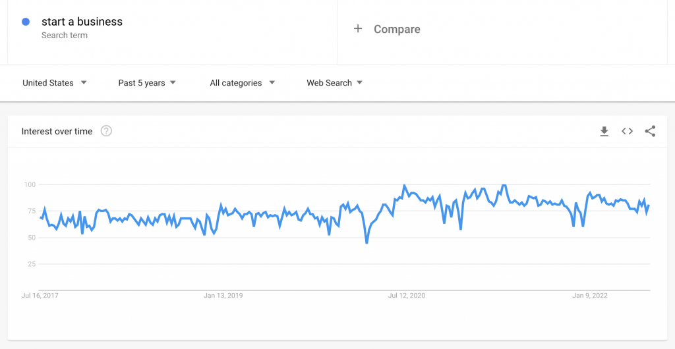Select the Jan 9, 2022 axis date
The image size is (675, 349).
[590, 296]
